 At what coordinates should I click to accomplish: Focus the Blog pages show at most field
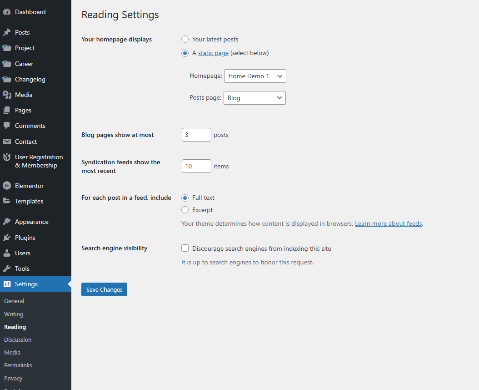click(x=196, y=135)
